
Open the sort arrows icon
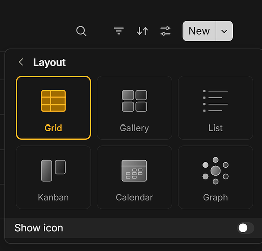point(142,31)
